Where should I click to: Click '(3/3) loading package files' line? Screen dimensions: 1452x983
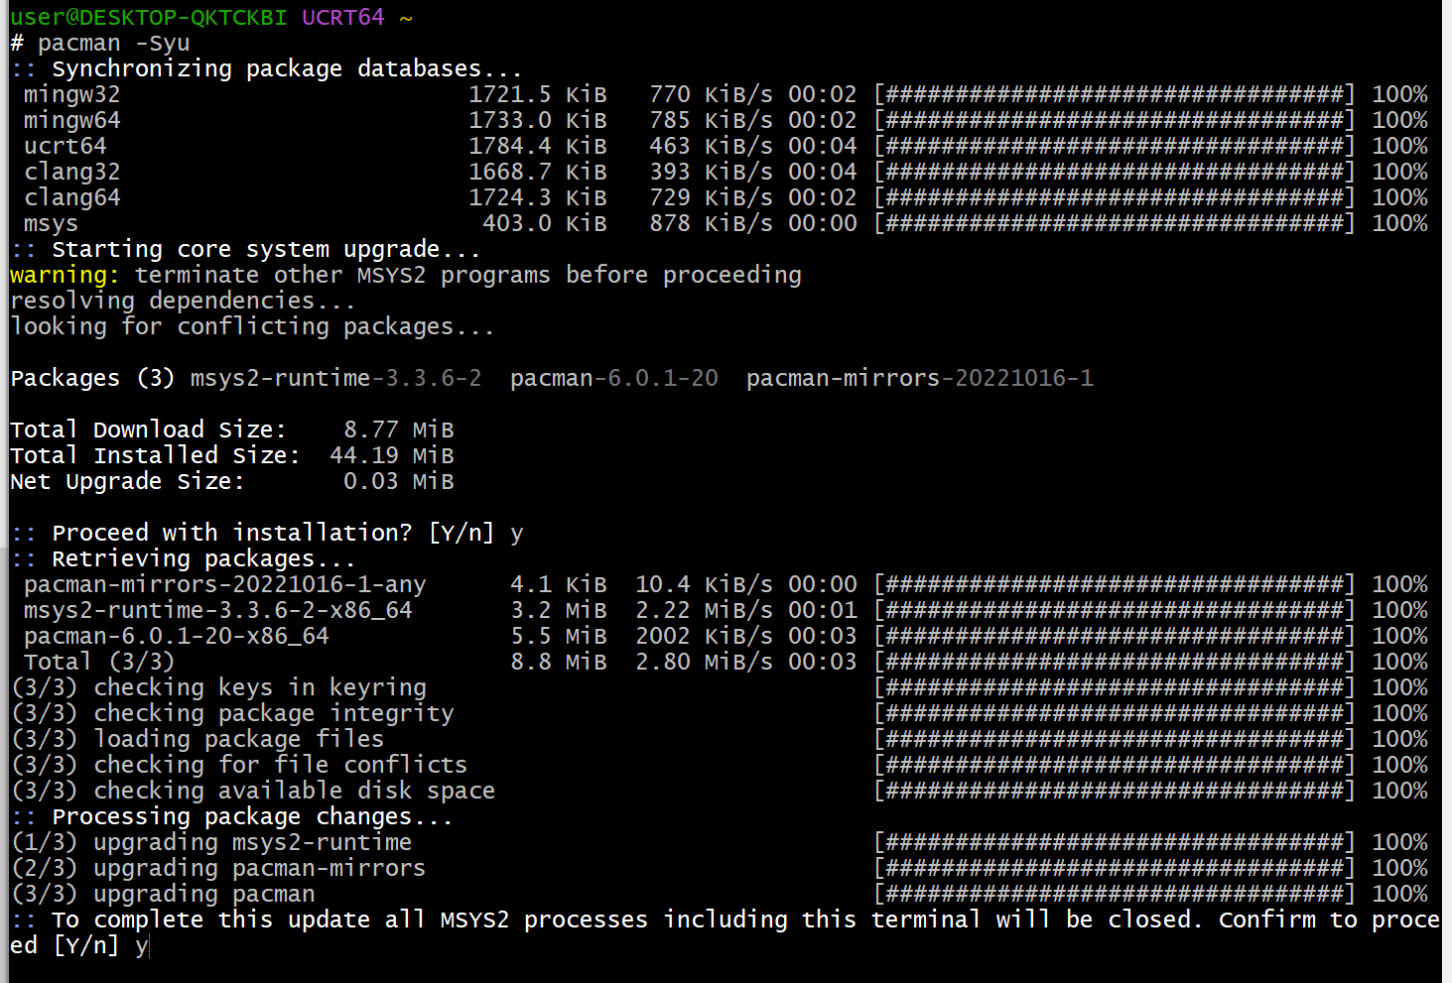coord(197,740)
